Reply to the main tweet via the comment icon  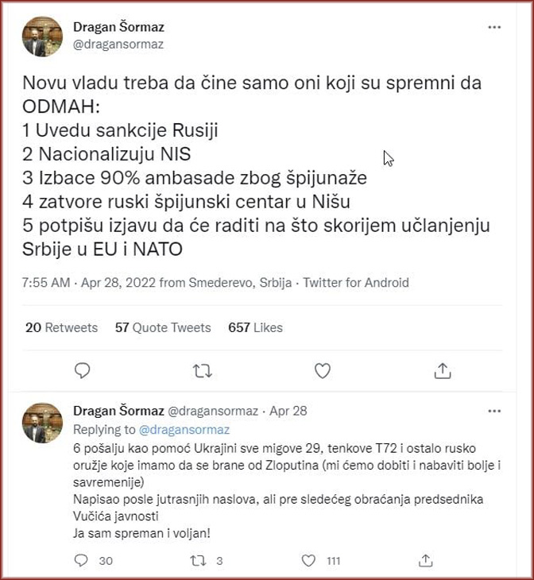(x=82, y=370)
